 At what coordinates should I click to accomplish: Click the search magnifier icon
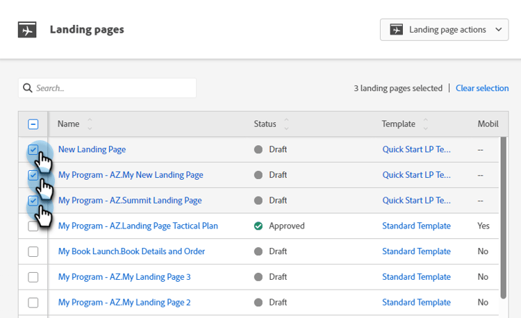coord(28,88)
